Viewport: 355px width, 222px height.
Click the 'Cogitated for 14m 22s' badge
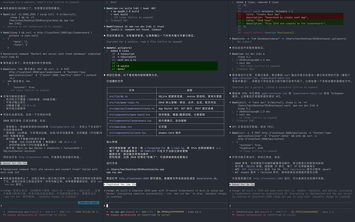pyautogui.click(x=120, y=185)
